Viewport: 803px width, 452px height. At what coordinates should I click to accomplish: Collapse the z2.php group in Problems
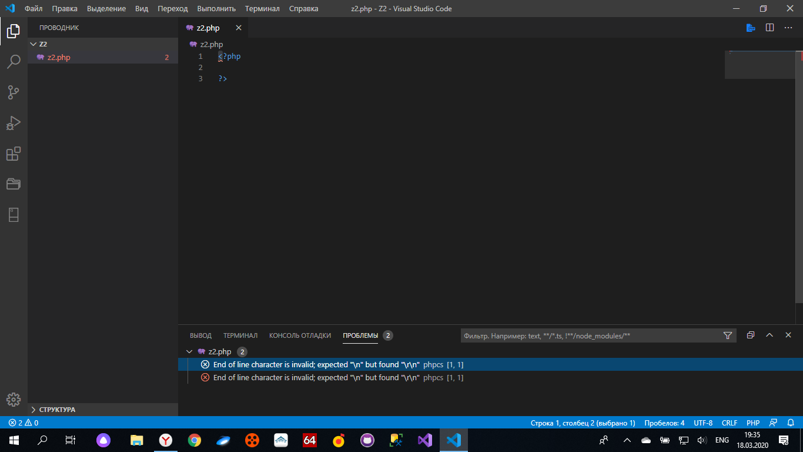pos(189,351)
